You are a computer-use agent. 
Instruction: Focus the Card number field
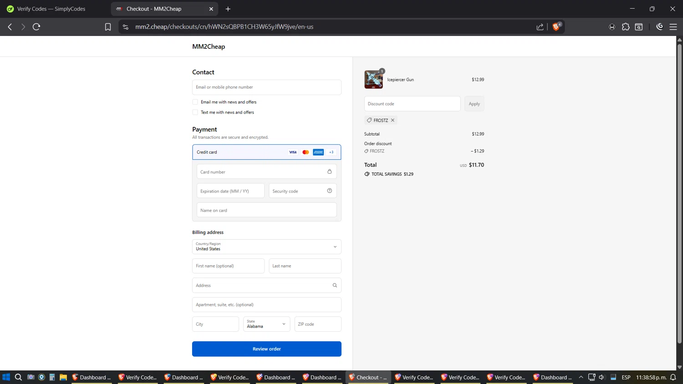pyautogui.click(x=267, y=172)
